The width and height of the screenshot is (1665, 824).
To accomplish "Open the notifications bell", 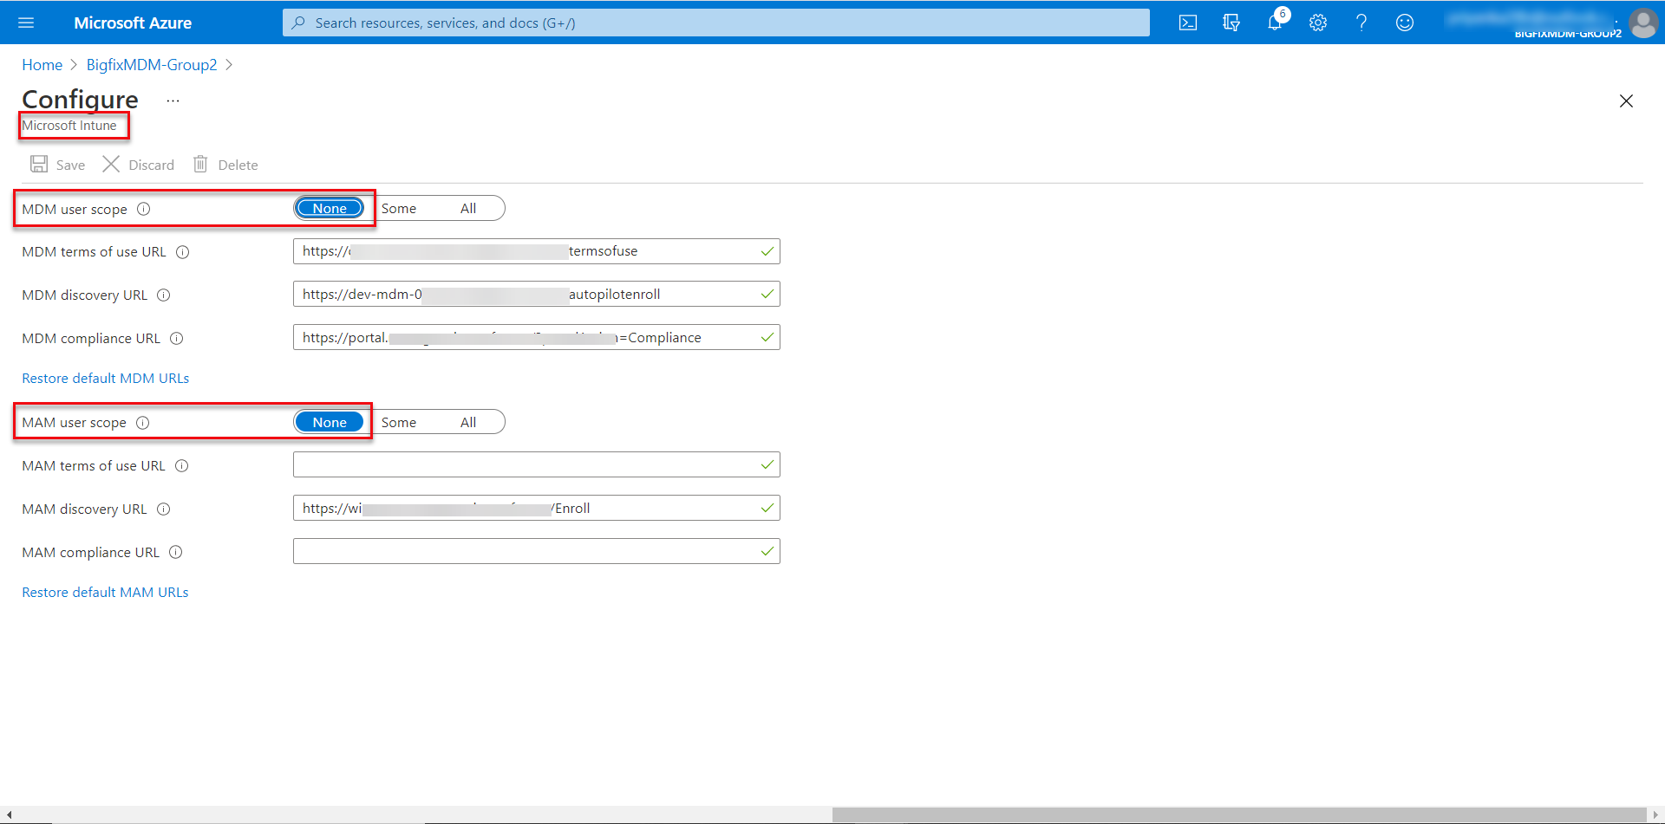I will click(x=1275, y=23).
